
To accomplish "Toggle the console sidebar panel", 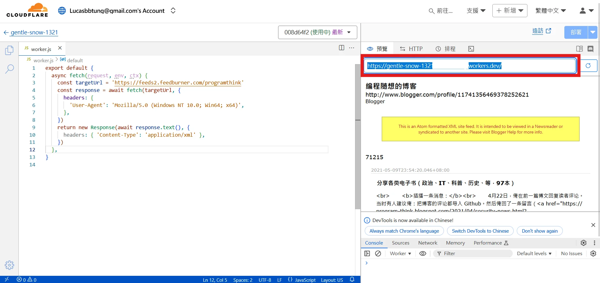I will (x=367, y=254).
